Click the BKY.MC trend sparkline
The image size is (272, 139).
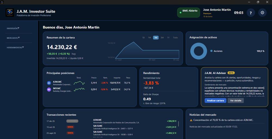pyautogui.click(x=79, y=89)
